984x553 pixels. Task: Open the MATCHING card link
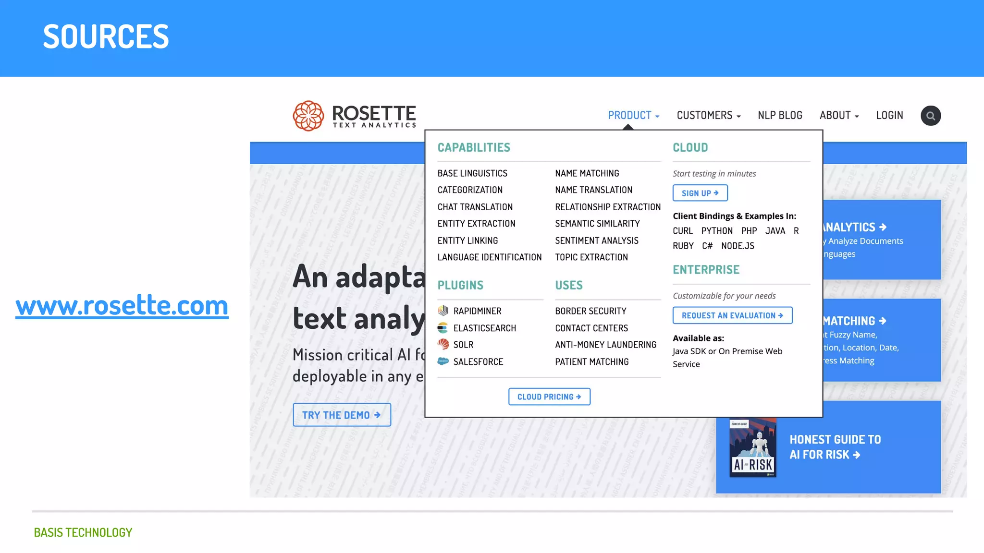pyautogui.click(x=882, y=340)
